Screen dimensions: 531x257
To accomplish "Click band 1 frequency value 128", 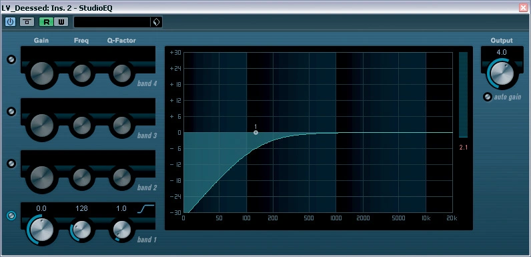I will [x=81, y=208].
